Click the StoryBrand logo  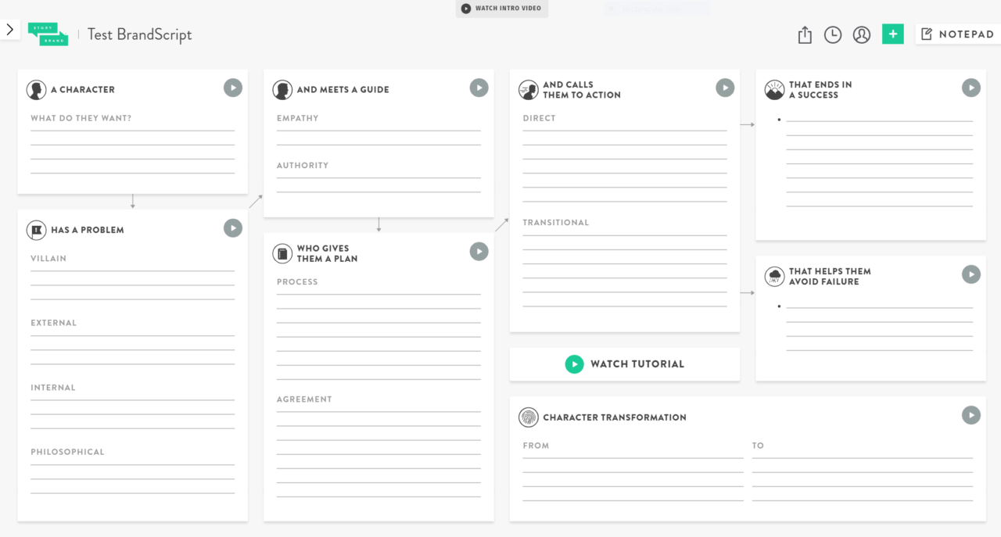[x=48, y=34]
